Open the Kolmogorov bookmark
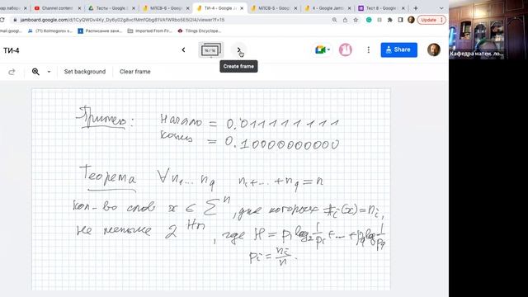 coord(50,31)
